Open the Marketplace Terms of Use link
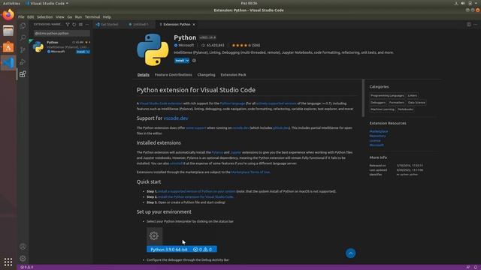 pos(250,172)
